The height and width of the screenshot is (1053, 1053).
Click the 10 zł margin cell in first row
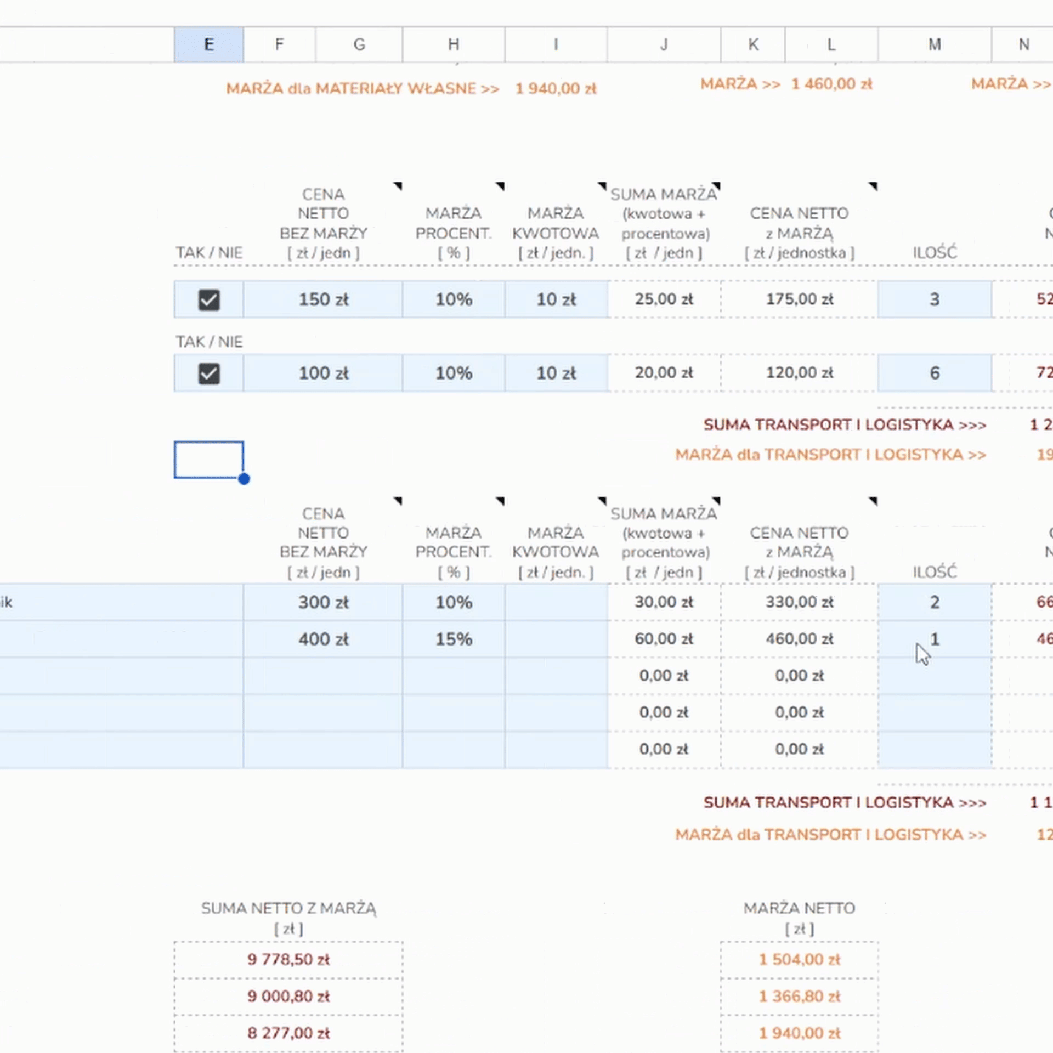(556, 300)
